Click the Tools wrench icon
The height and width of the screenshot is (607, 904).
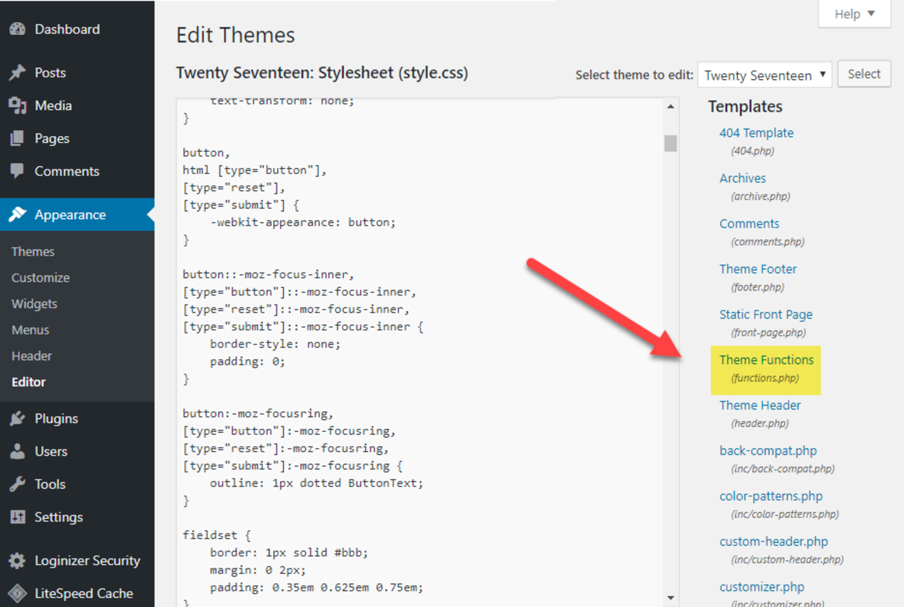coord(17,484)
